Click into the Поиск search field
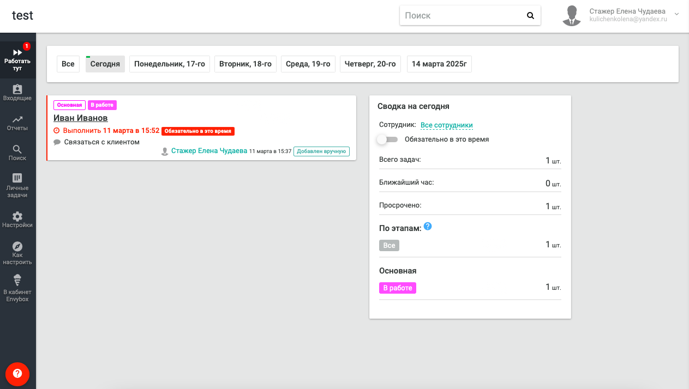This screenshot has height=389, width=689. 461,16
